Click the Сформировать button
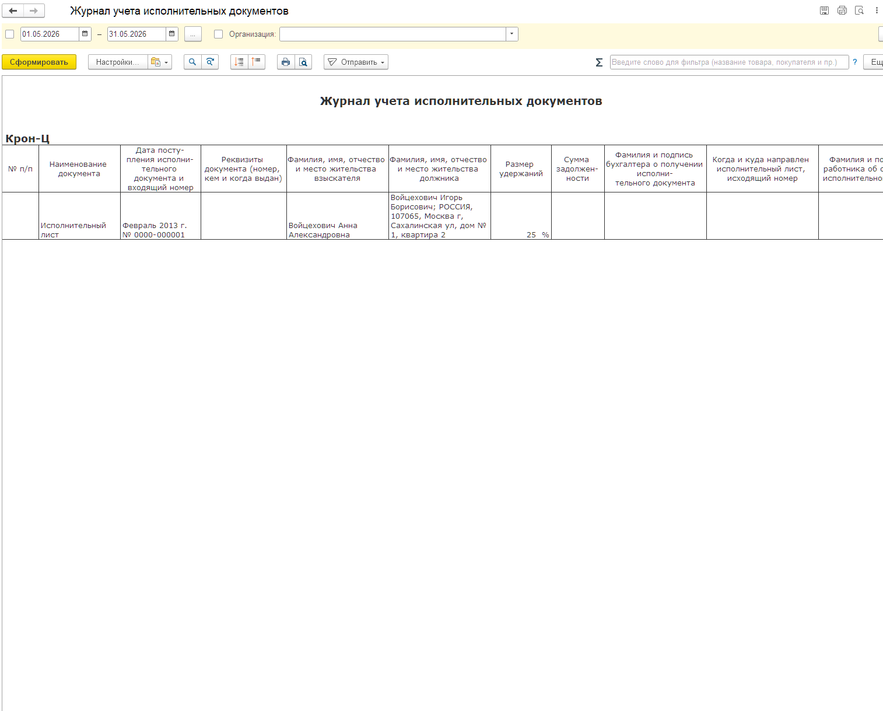This screenshot has width=883, height=711. click(39, 62)
